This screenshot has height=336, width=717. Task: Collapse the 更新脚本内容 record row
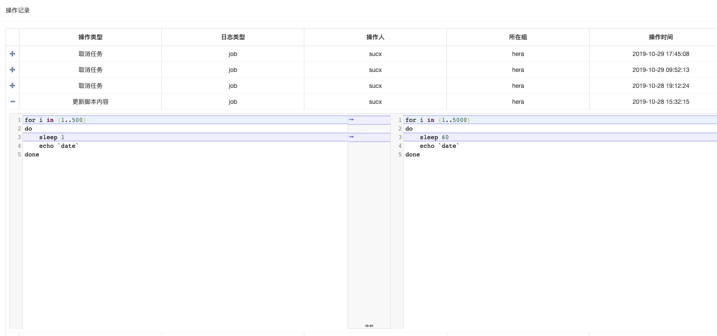pyautogui.click(x=13, y=102)
